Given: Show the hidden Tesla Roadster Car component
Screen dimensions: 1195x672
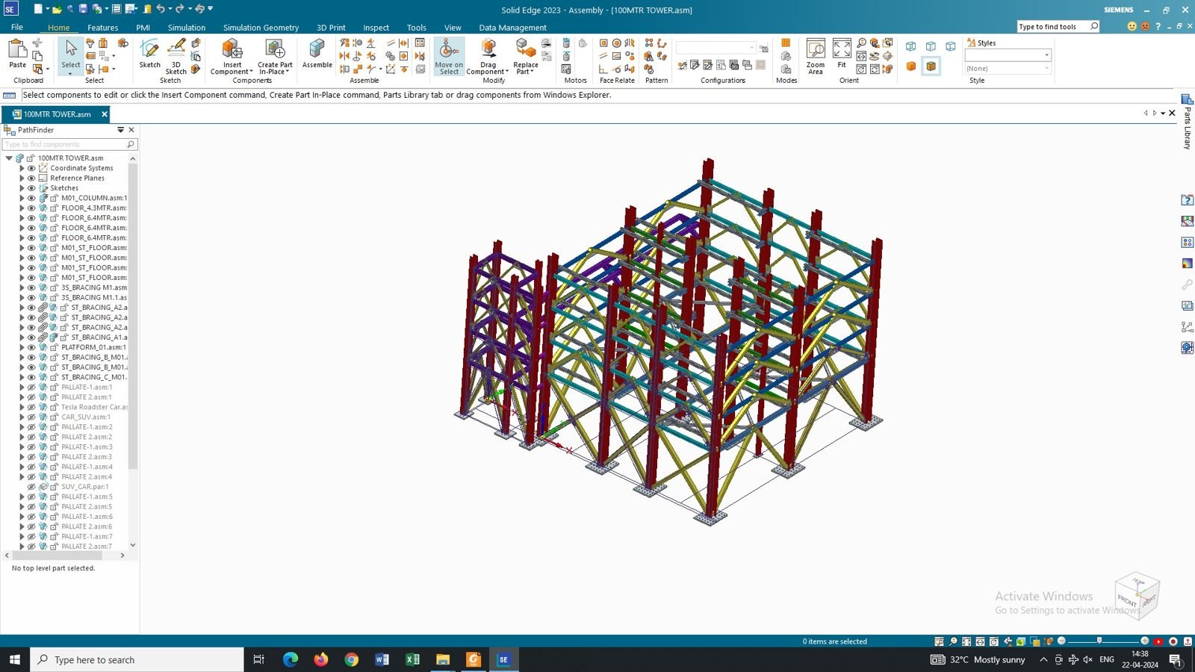Looking at the screenshot, I should tap(31, 407).
